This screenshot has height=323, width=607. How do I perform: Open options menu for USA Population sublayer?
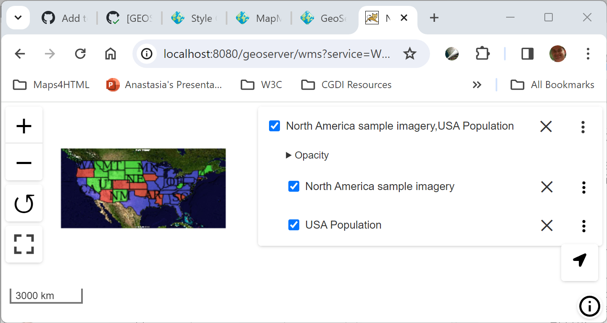[x=583, y=226]
